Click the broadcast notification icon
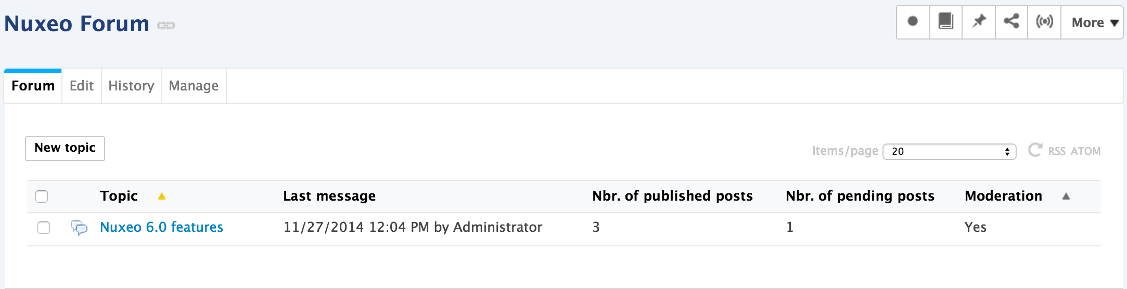 1044,21
